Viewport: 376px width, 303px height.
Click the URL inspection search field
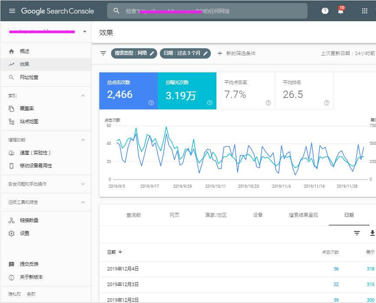(x=207, y=11)
